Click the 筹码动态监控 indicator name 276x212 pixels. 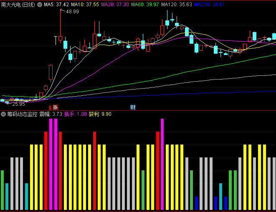point(23,114)
